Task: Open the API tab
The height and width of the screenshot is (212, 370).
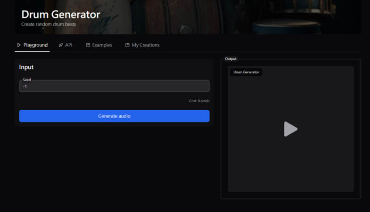Action: [x=66, y=45]
